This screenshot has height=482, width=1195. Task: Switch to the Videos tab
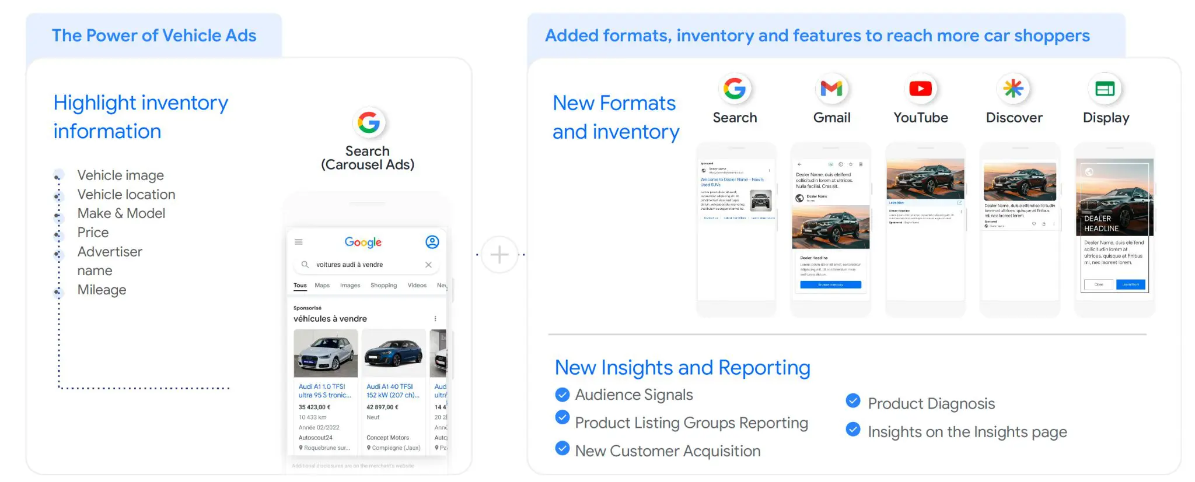pyautogui.click(x=417, y=286)
